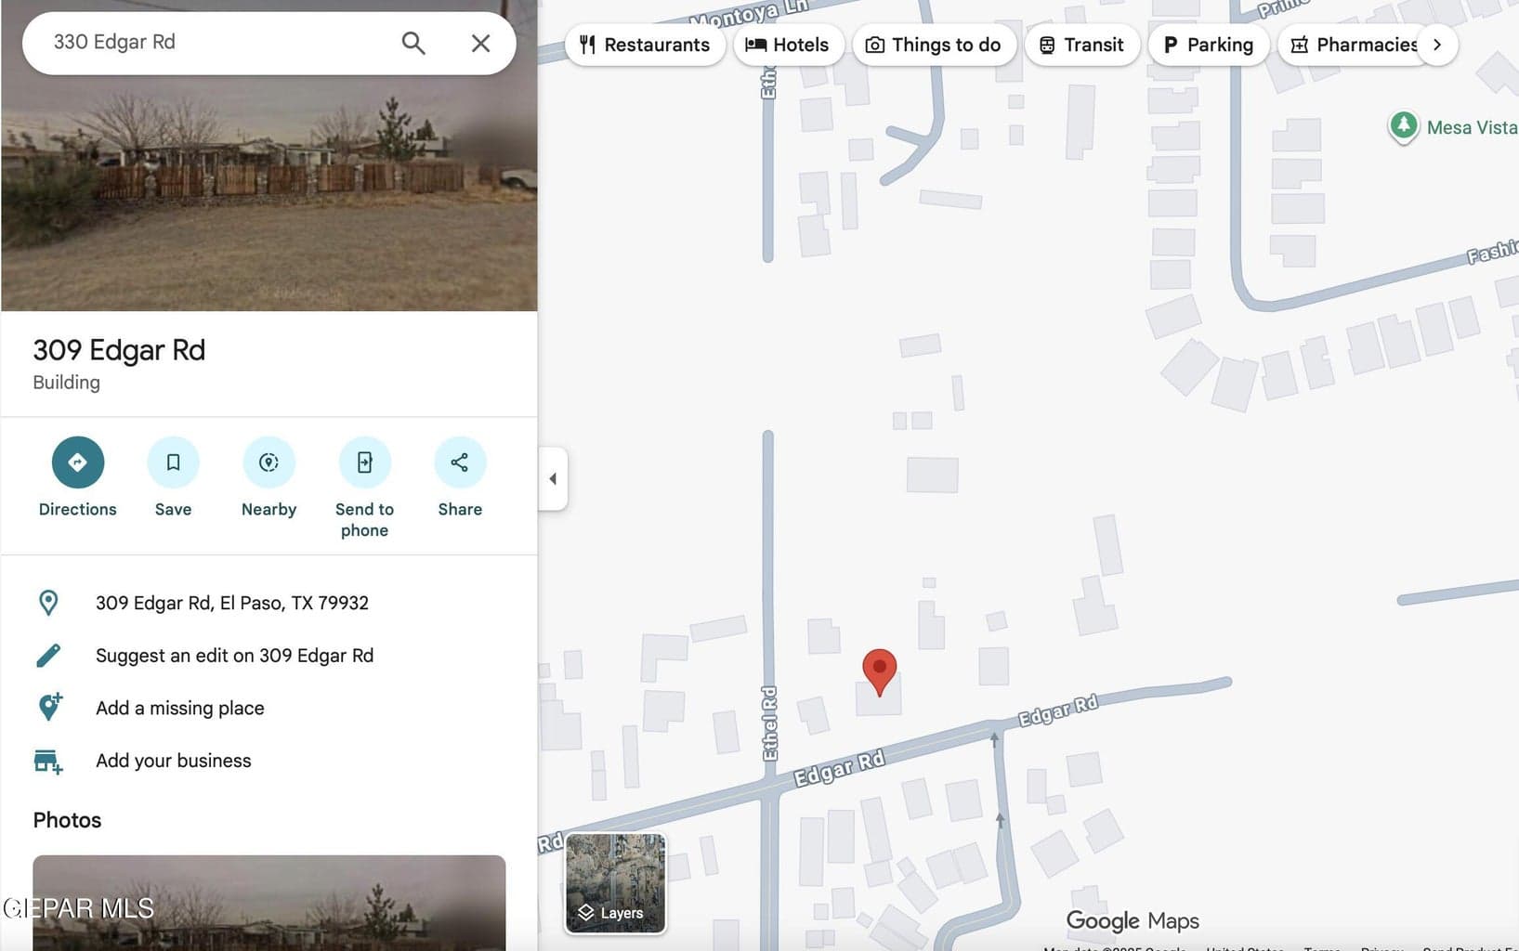Send this location to phone
The width and height of the screenshot is (1519, 951).
tap(364, 462)
